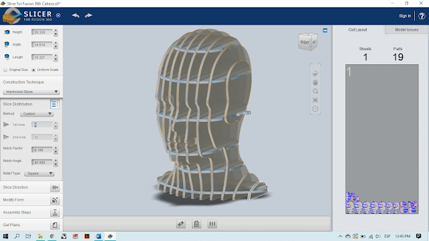Select the Uniform Scale radio button
Screen dimensions: 429x241
click(34, 70)
